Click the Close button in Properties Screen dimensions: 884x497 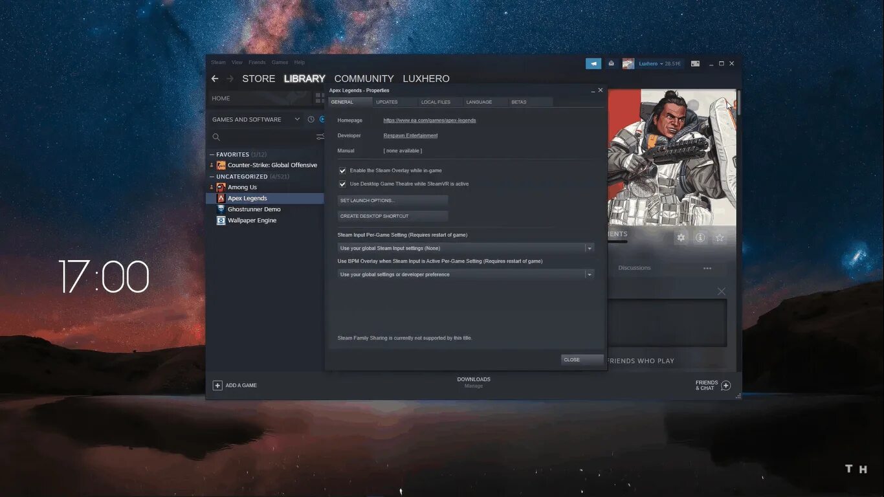582,360
